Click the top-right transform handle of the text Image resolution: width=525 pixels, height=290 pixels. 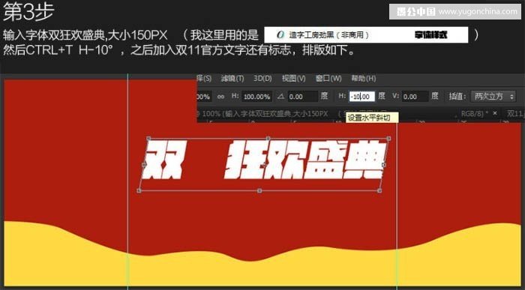click(x=388, y=138)
